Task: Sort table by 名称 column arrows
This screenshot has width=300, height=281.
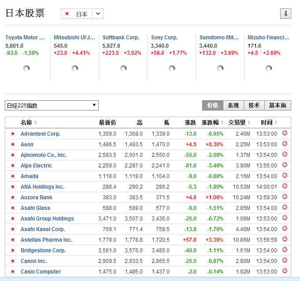Action: tap(35, 122)
